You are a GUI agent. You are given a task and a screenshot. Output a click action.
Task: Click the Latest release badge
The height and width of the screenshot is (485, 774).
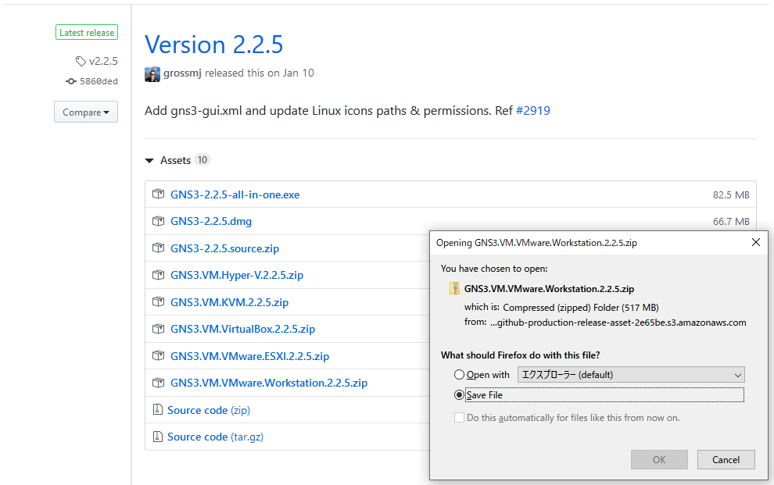(86, 33)
